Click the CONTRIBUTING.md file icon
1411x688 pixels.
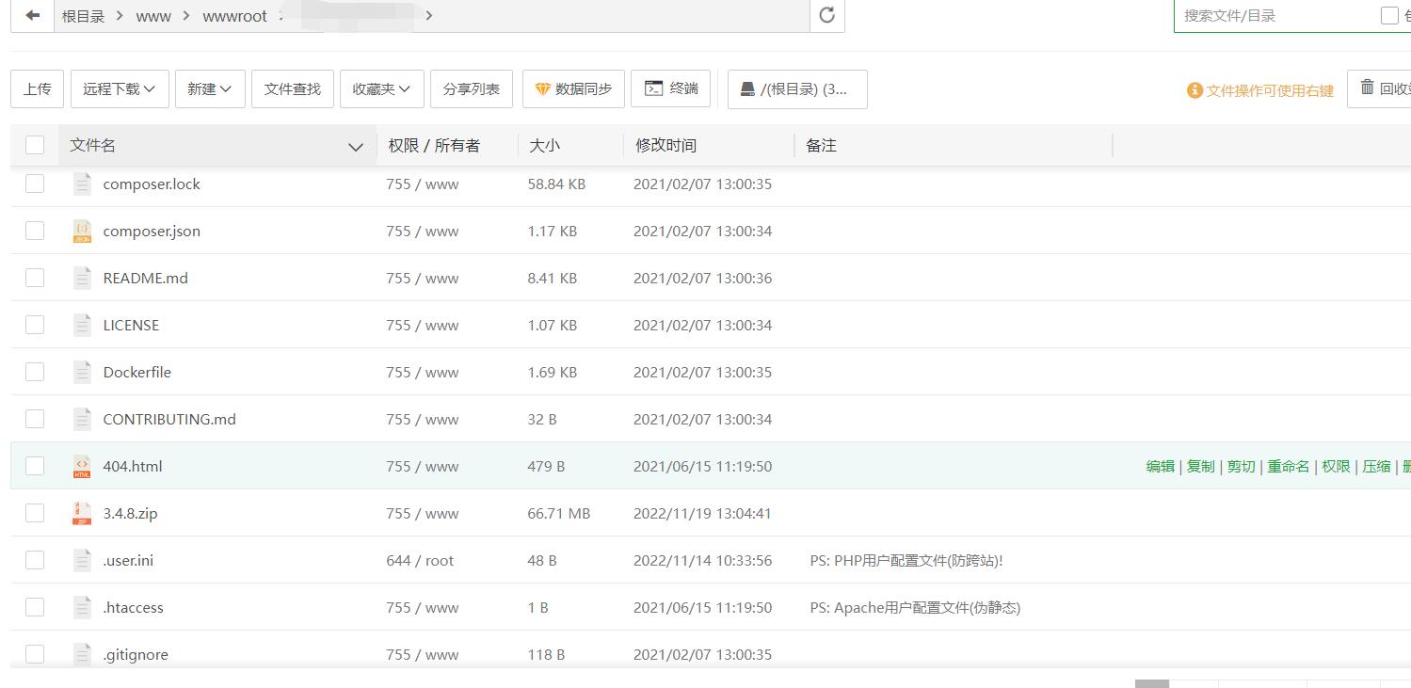(82, 419)
